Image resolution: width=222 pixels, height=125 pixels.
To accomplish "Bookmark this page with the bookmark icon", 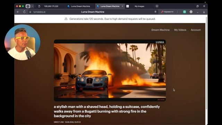I will pos(155,12).
